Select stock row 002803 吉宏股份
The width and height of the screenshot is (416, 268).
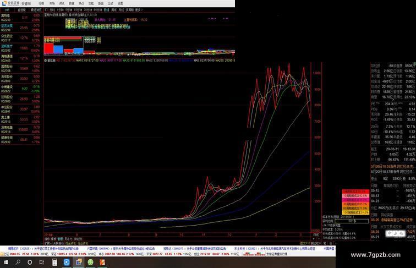(20, 78)
